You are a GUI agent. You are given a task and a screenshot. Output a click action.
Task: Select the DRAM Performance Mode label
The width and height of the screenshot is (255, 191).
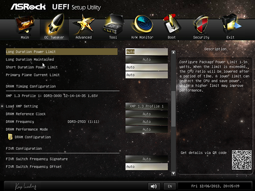point(27,129)
